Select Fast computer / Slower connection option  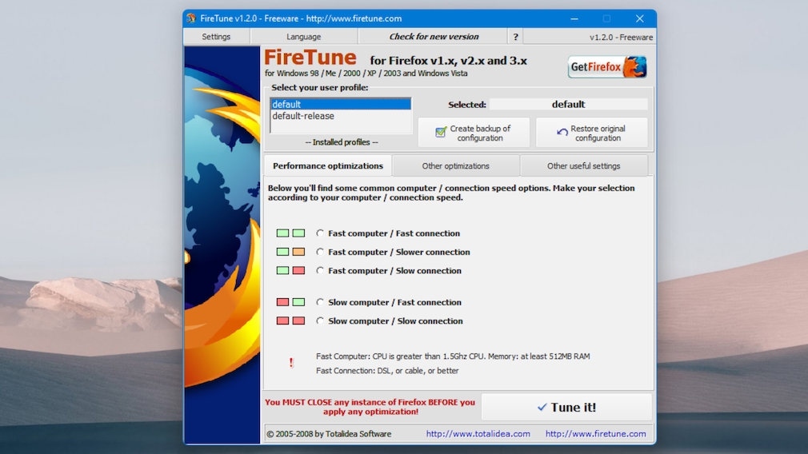click(x=321, y=252)
